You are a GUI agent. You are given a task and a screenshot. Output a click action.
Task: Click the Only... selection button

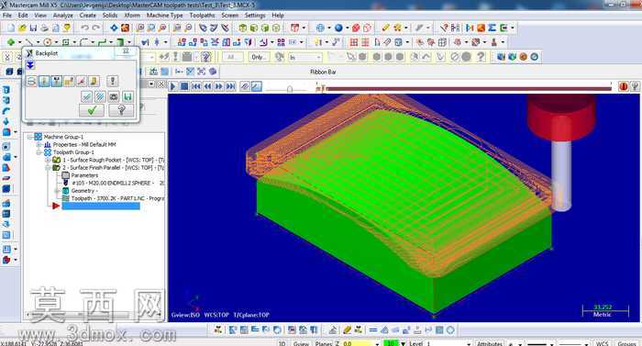click(x=259, y=58)
